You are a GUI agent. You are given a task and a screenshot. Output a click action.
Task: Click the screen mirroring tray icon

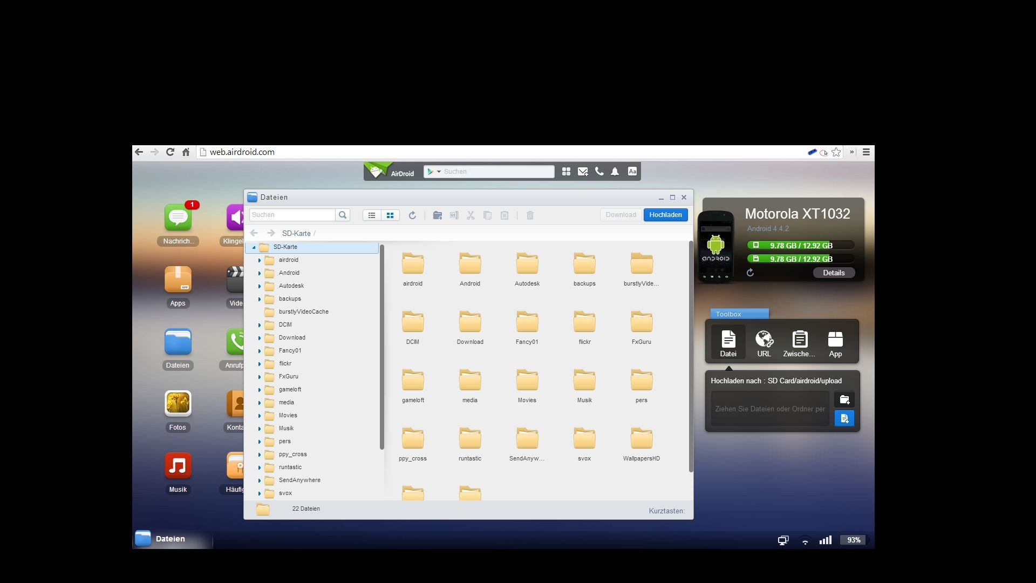(783, 540)
